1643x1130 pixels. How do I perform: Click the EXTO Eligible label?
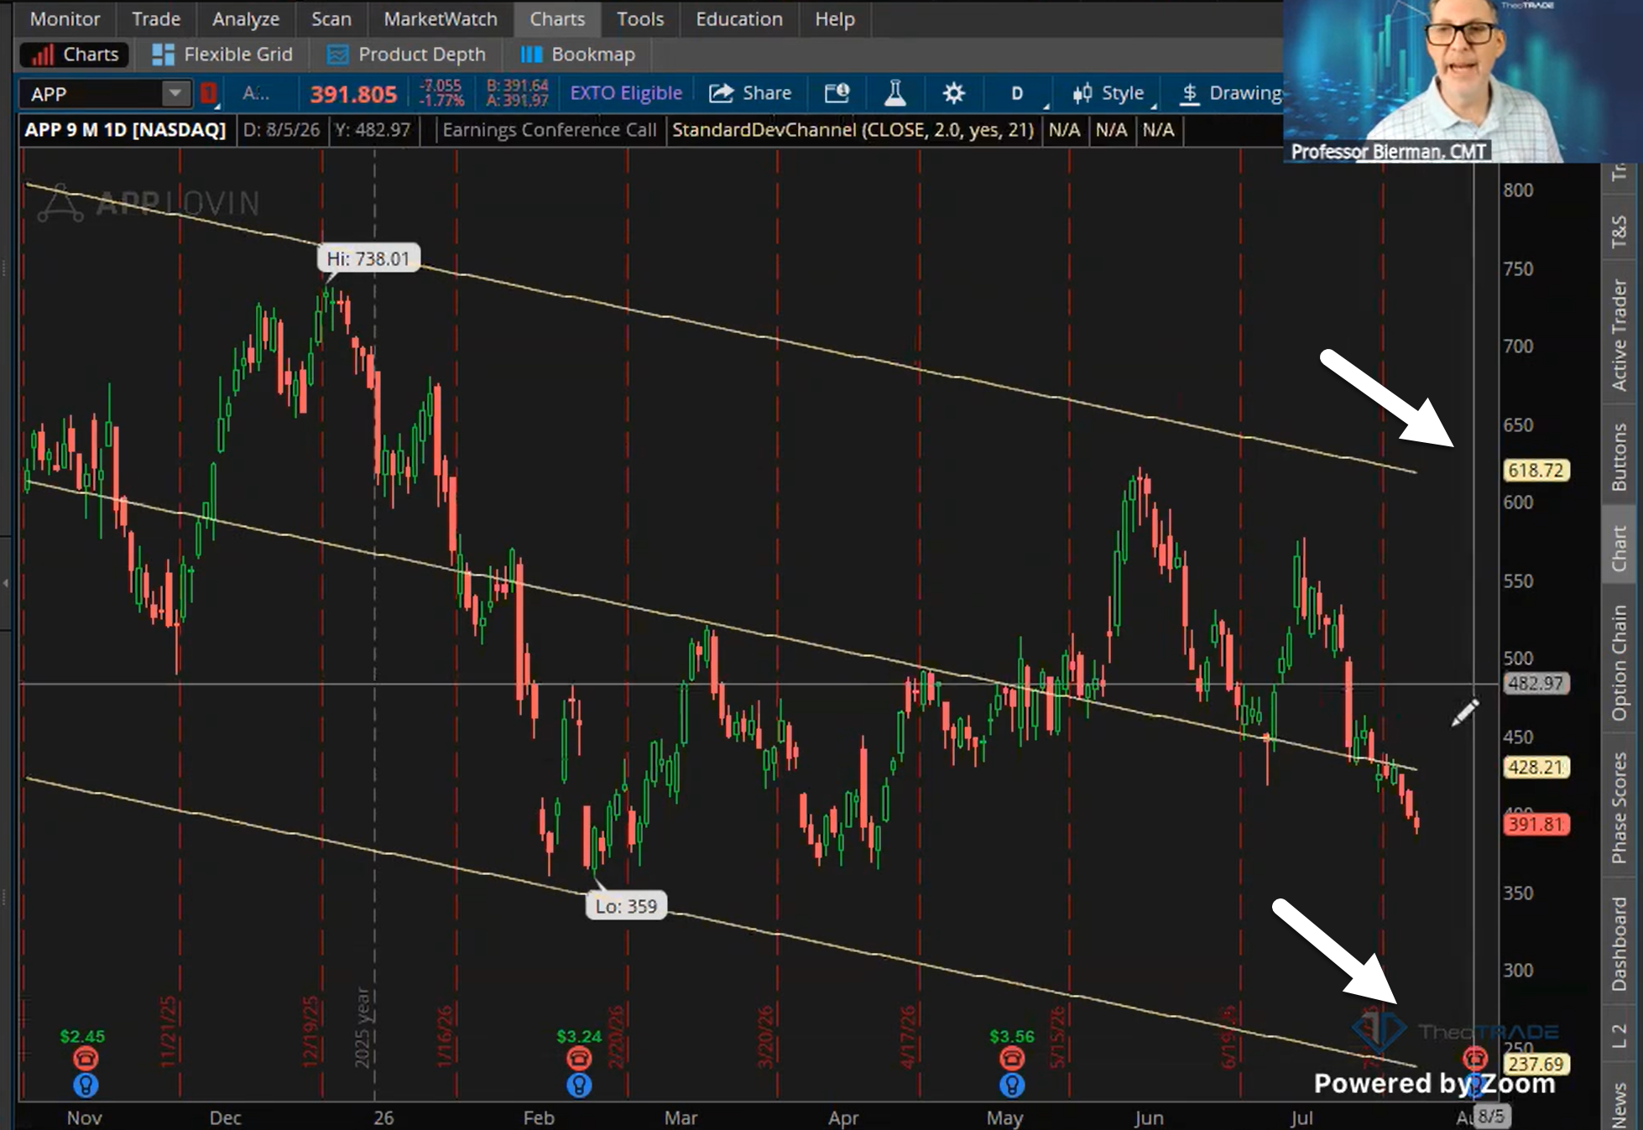(626, 93)
